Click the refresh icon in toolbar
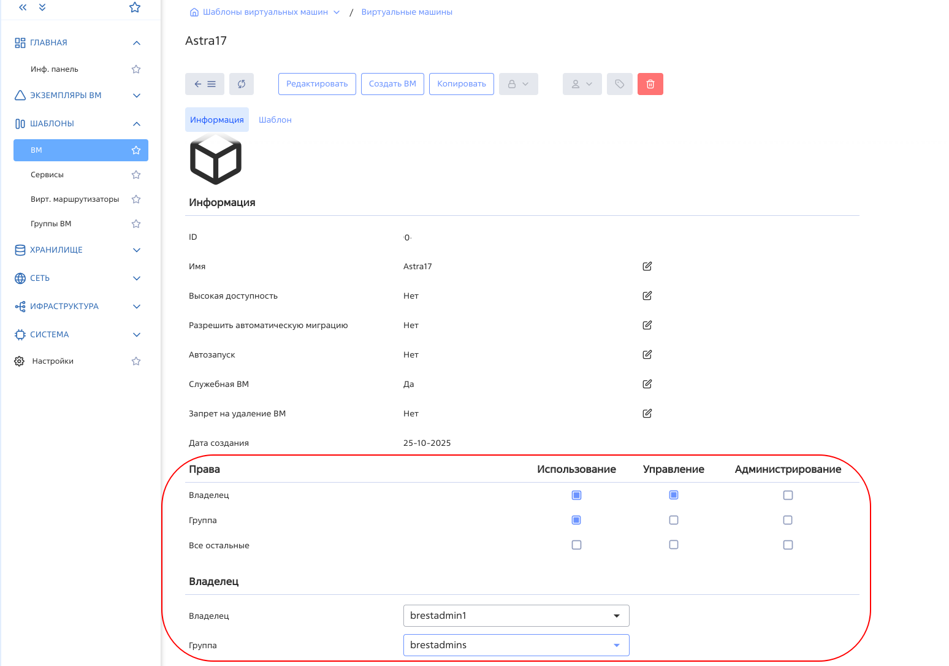 click(x=242, y=84)
